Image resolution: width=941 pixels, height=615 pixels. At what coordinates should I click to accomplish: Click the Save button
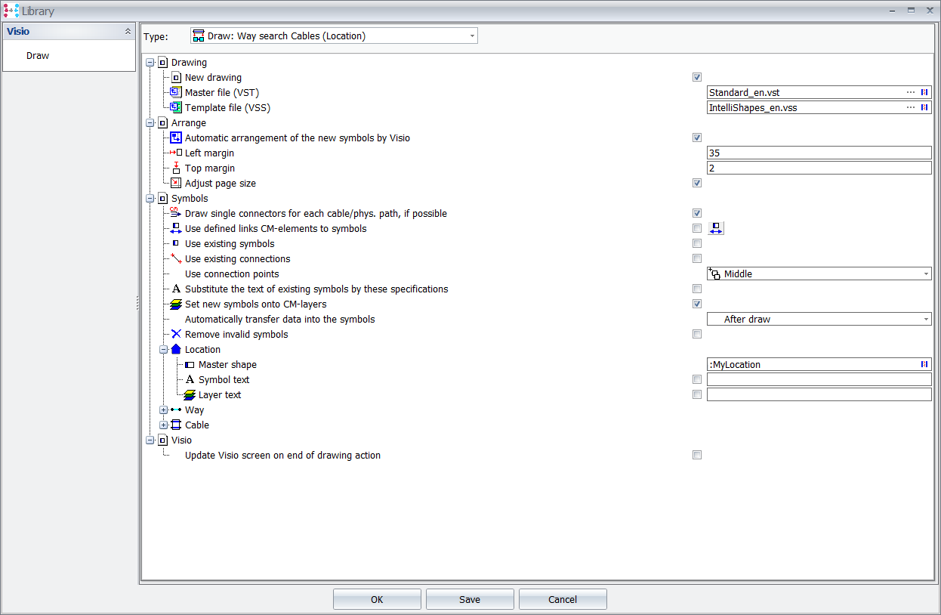(x=470, y=599)
